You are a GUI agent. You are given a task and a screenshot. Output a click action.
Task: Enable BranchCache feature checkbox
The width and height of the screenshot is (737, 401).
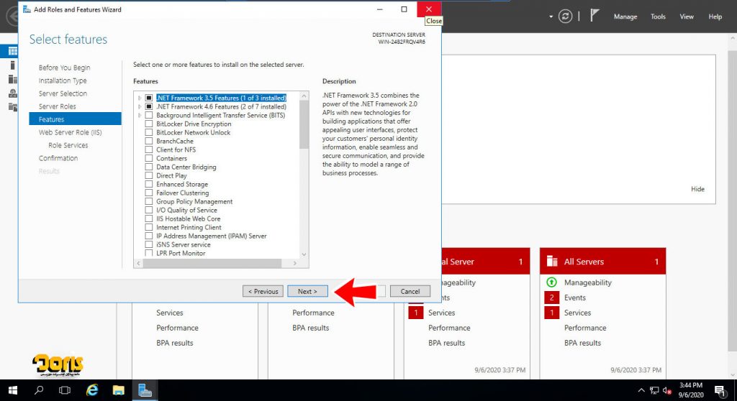(x=148, y=141)
